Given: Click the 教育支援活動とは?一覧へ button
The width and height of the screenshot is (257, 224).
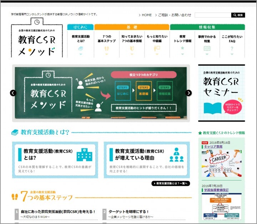Looking at the screenshot, I should tap(171, 183).
